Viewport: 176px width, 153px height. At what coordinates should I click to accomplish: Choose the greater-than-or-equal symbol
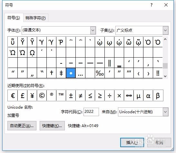coord(100,95)
